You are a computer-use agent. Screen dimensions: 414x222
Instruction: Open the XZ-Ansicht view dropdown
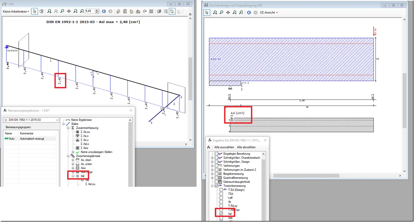point(269,13)
